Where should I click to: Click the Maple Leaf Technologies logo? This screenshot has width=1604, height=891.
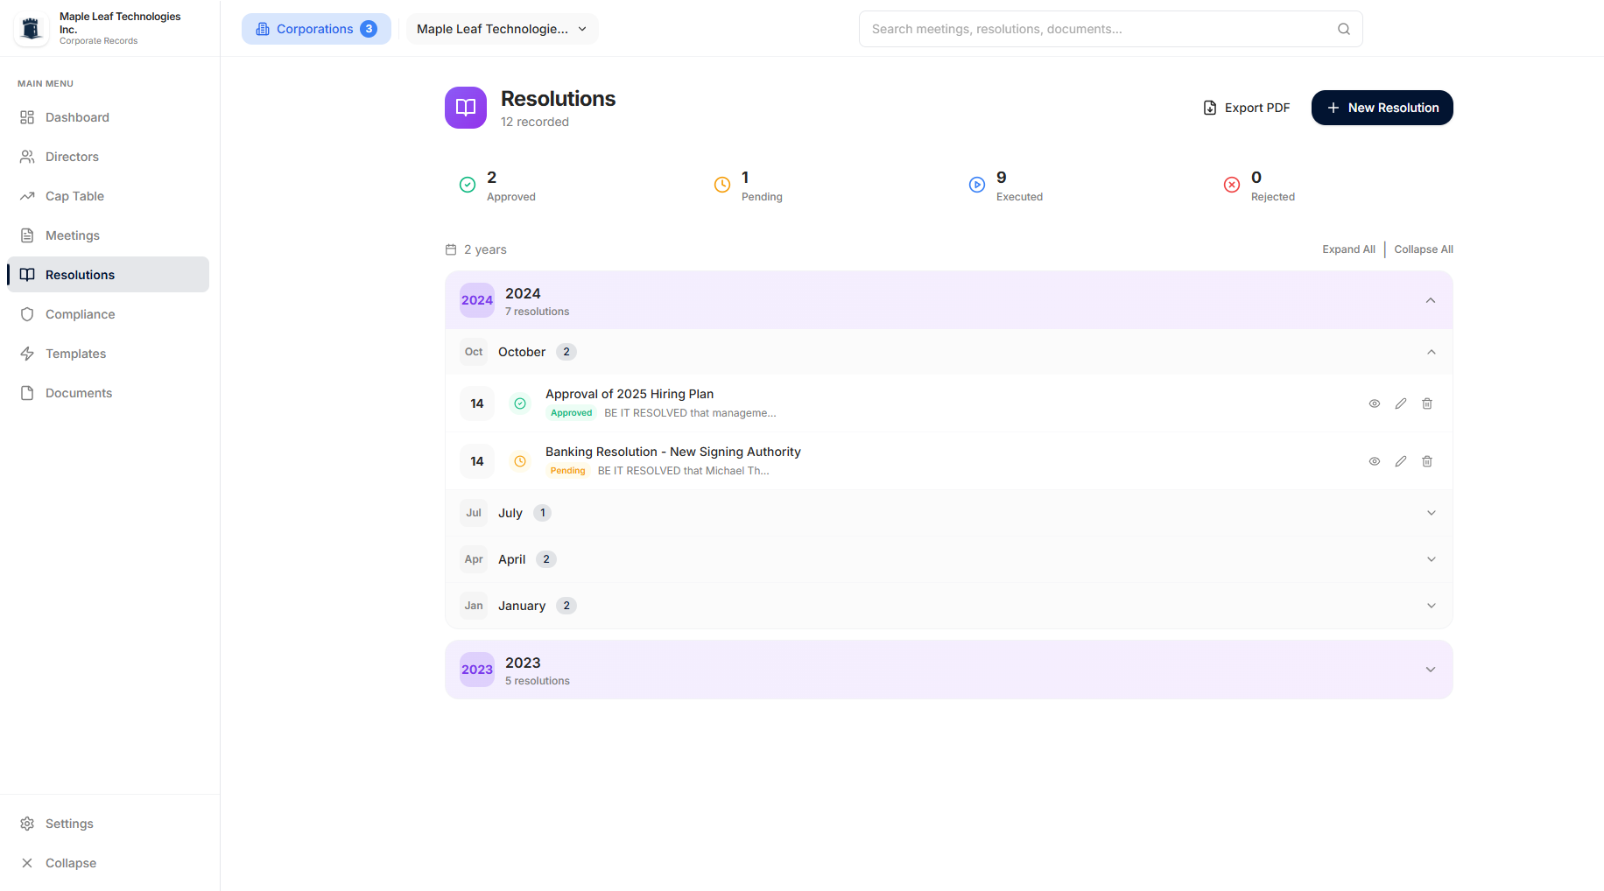32,28
